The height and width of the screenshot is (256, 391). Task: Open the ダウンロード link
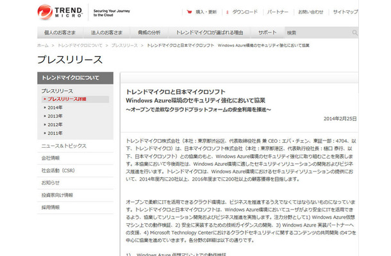[x=245, y=12]
